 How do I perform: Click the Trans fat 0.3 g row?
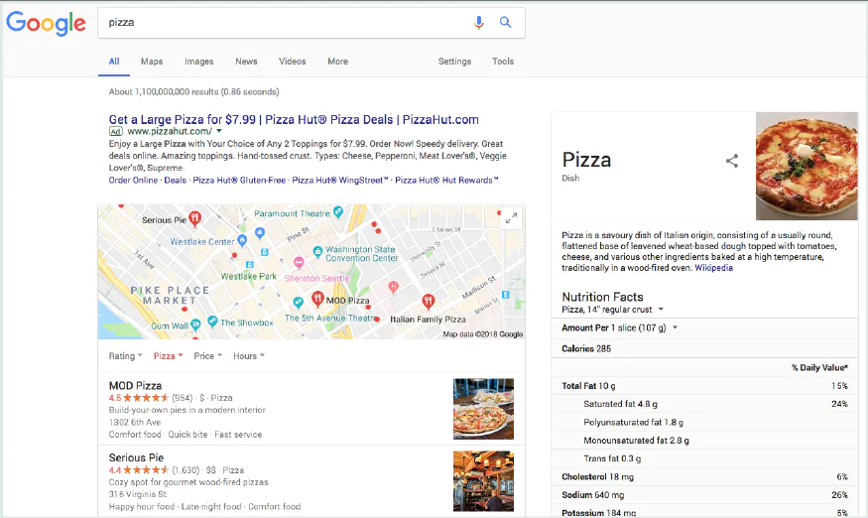[x=704, y=458]
